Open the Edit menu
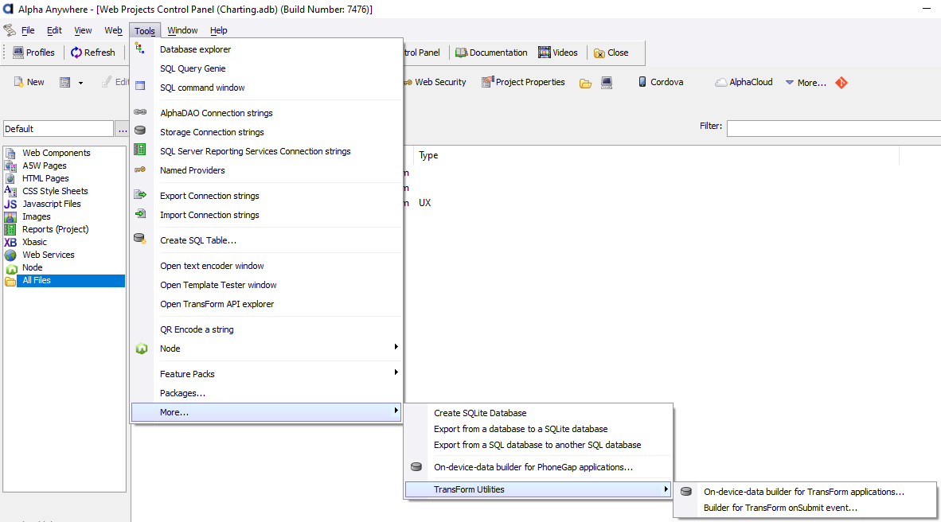The width and height of the screenshot is (941, 522). tap(54, 30)
